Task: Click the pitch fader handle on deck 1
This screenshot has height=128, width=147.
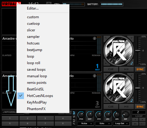Action: 138,51
